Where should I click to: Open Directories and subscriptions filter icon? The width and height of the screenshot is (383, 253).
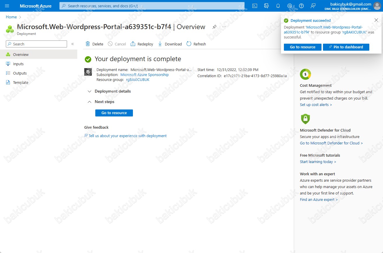[x=266, y=6]
